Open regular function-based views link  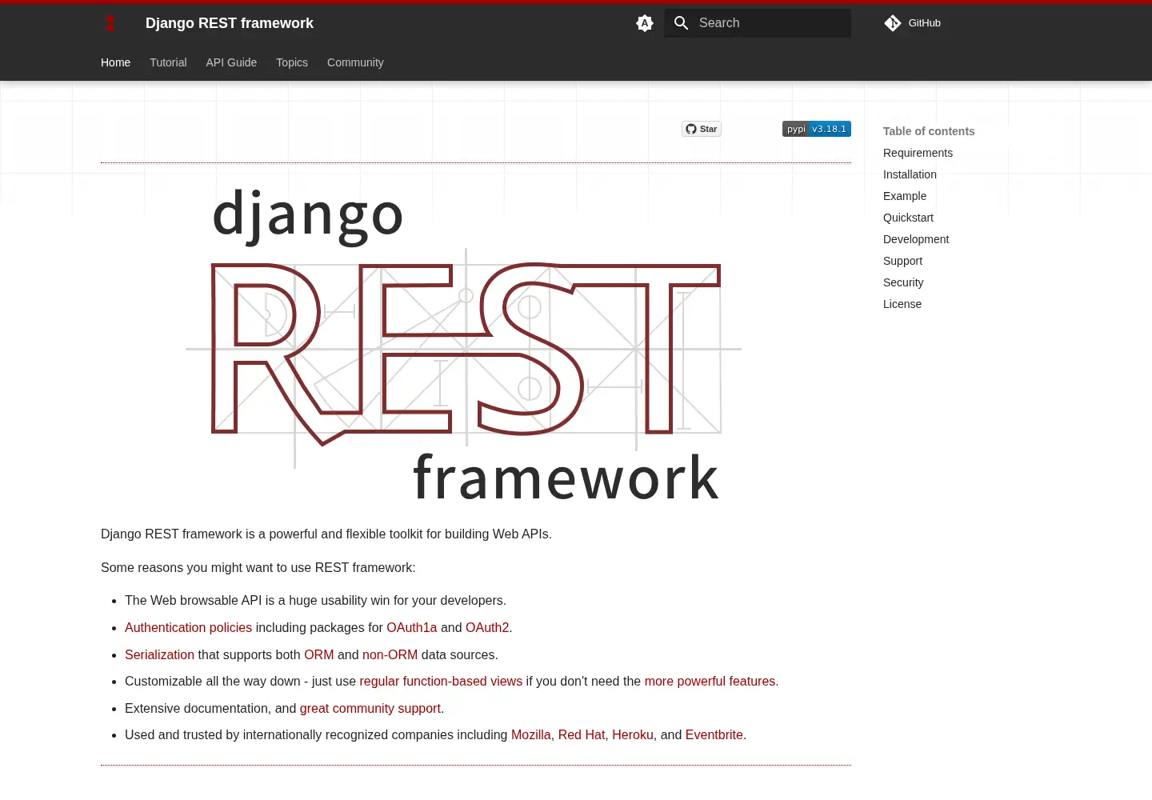pyautogui.click(x=441, y=682)
